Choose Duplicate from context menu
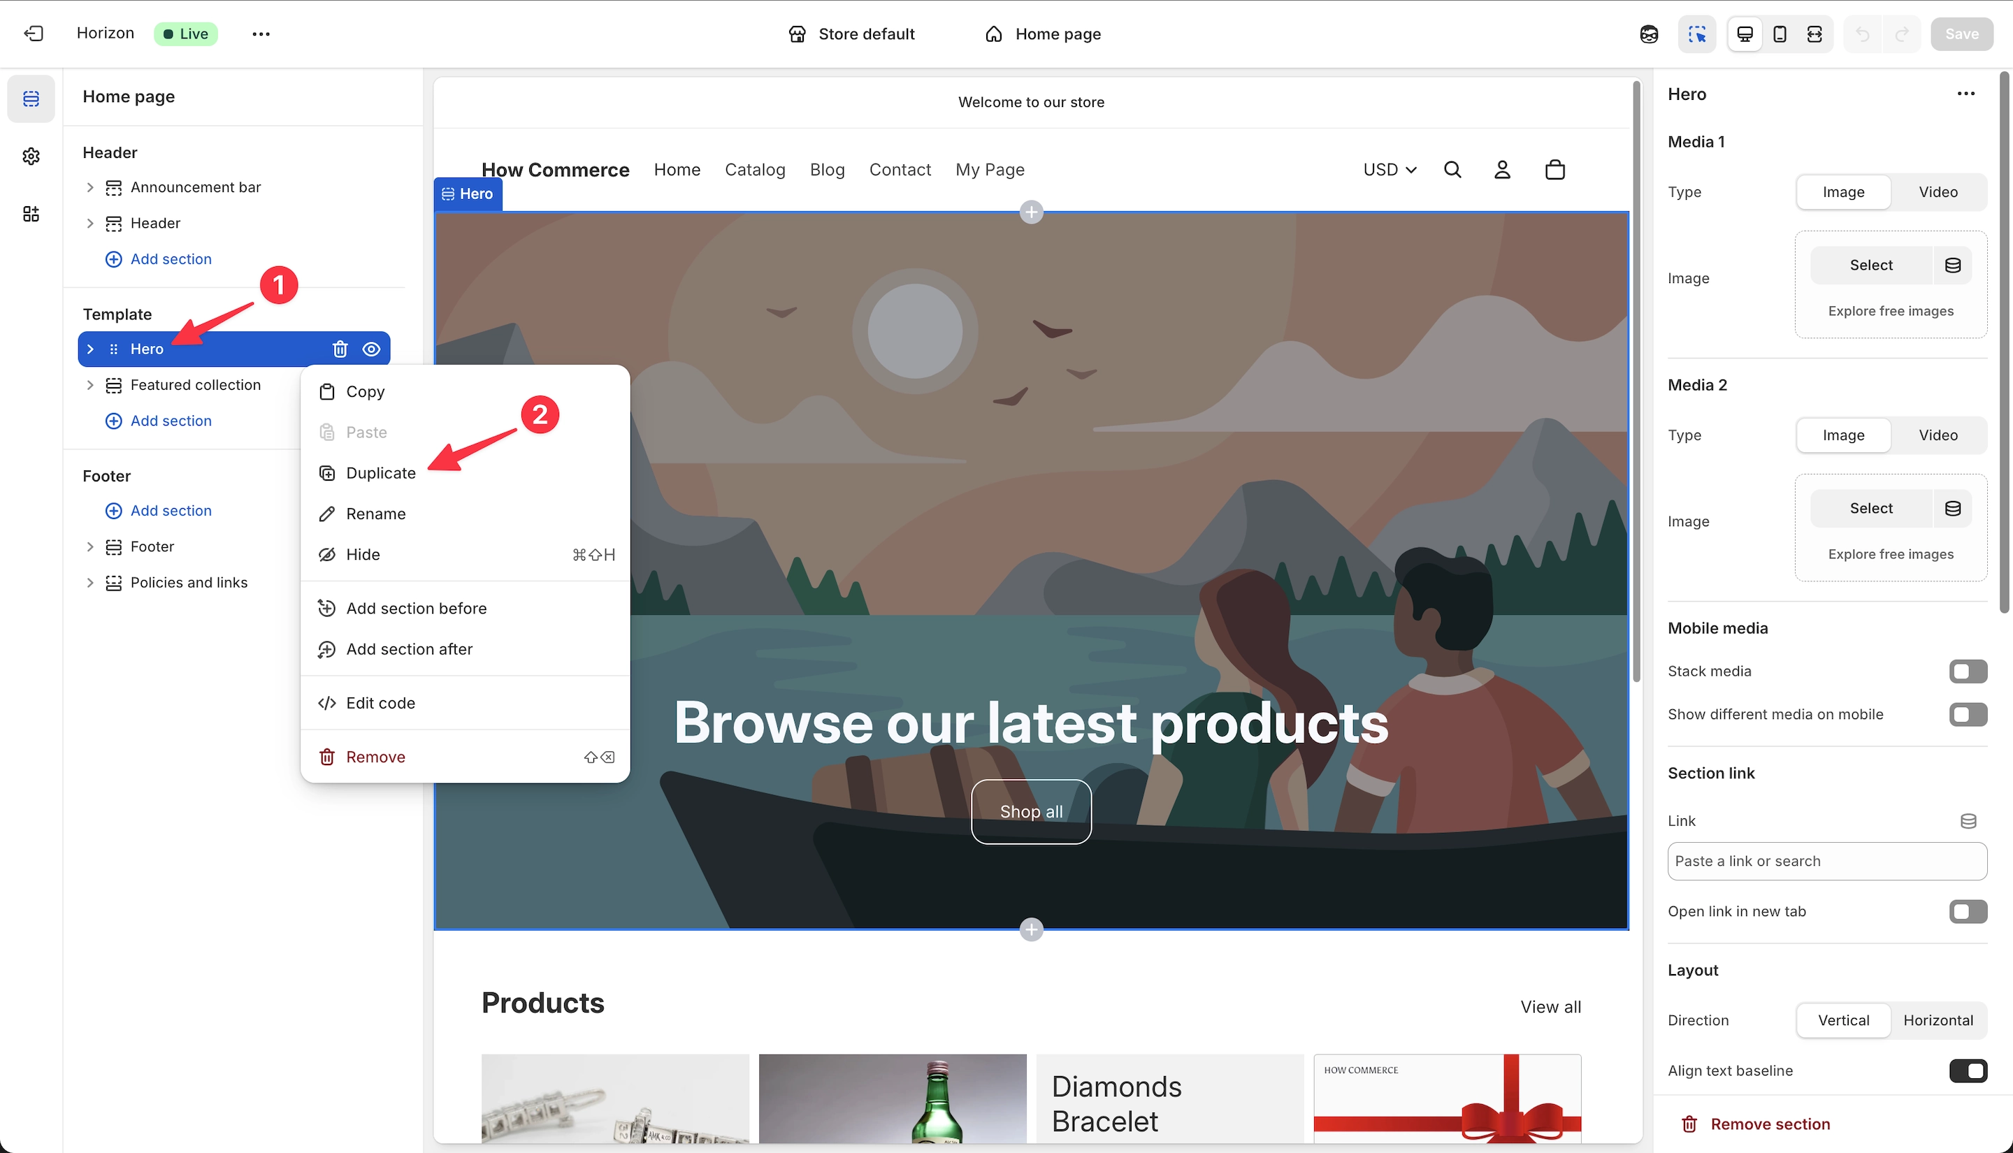This screenshot has width=2013, height=1153. point(465,474)
